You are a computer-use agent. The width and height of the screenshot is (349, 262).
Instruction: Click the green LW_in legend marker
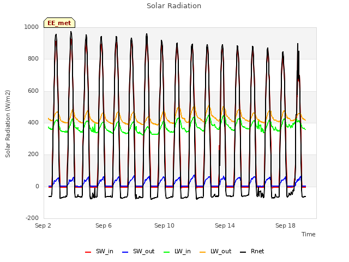(x=167, y=252)
